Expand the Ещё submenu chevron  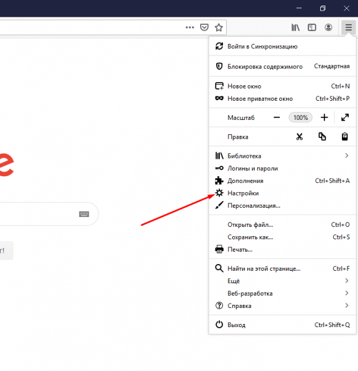[x=347, y=281]
